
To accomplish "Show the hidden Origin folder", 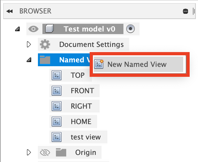I will [45, 152].
